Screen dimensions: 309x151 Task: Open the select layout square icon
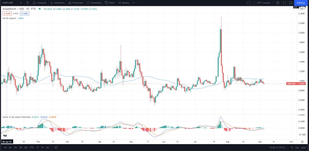tap(249, 3)
